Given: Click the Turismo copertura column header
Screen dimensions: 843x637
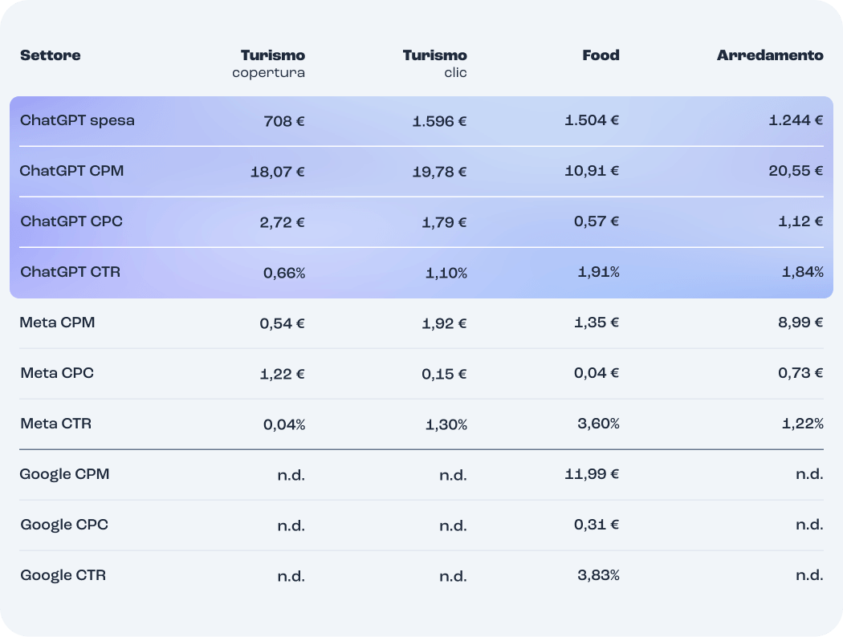Looking at the screenshot, I should tap(269, 63).
